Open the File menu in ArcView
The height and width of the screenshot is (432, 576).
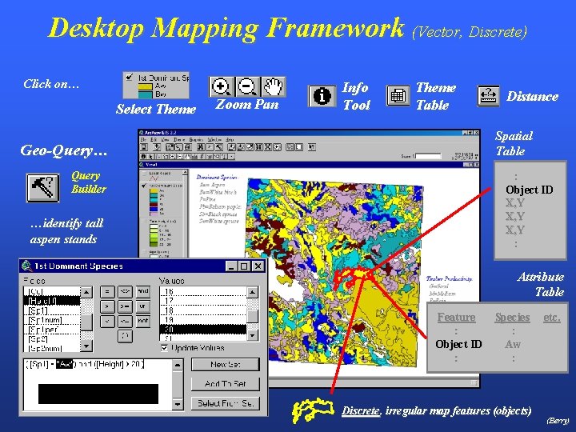pos(144,139)
